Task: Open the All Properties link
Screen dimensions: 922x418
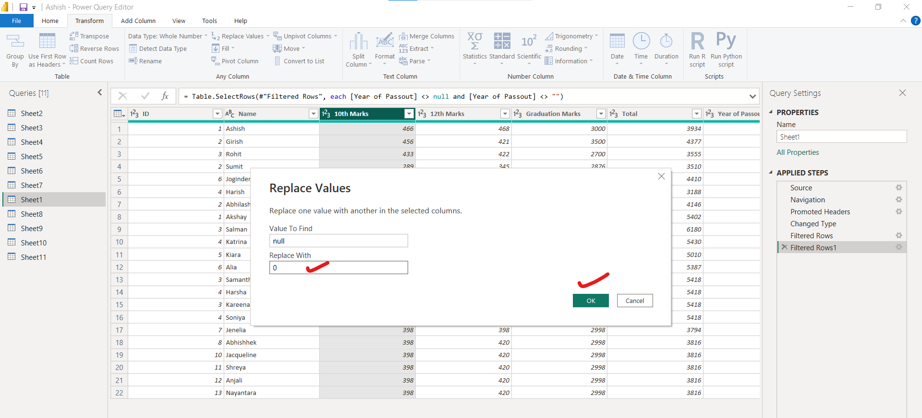Action: coord(798,152)
